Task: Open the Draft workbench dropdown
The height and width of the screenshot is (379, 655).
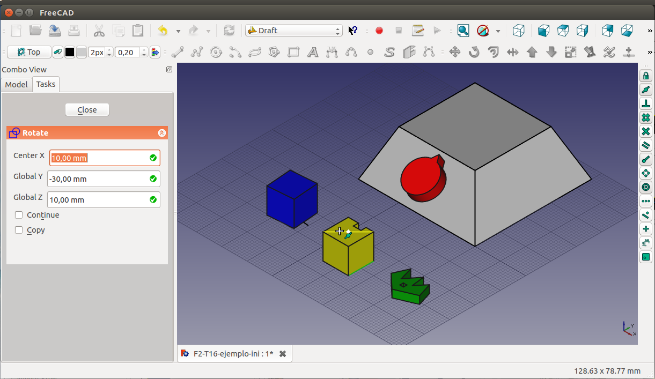Action: pyautogui.click(x=293, y=31)
